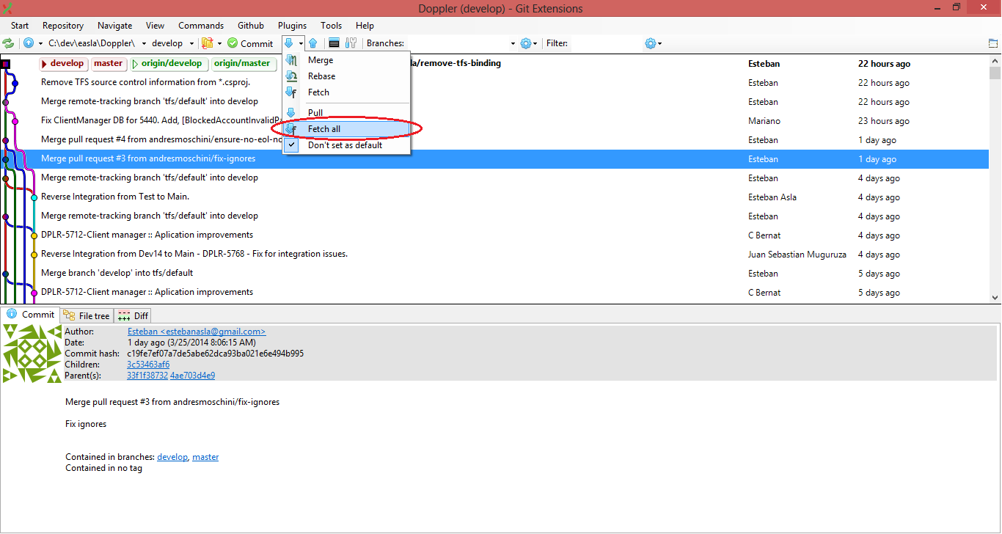Image resolution: width=1002 pixels, height=534 pixels.
Task: Open parent commit link 33f1f38732
Action: pos(147,376)
